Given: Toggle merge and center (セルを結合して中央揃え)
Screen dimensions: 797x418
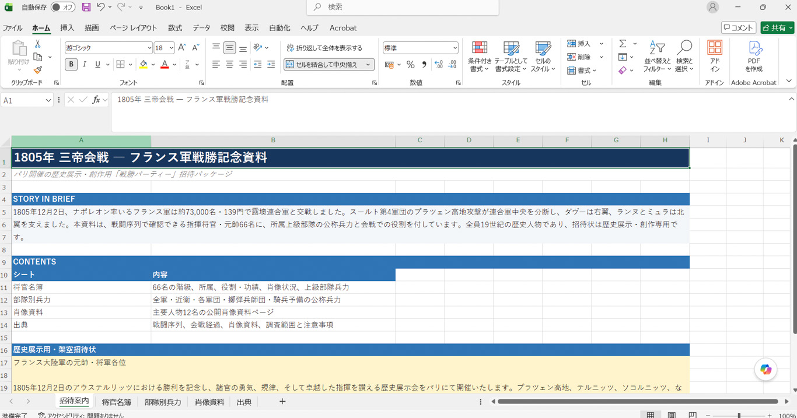Looking at the screenshot, I should [x=323, y=64].
